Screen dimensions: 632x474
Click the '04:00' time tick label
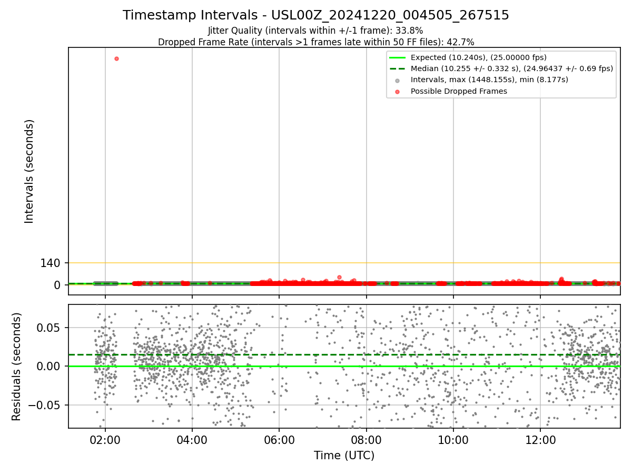pos(192,439)
